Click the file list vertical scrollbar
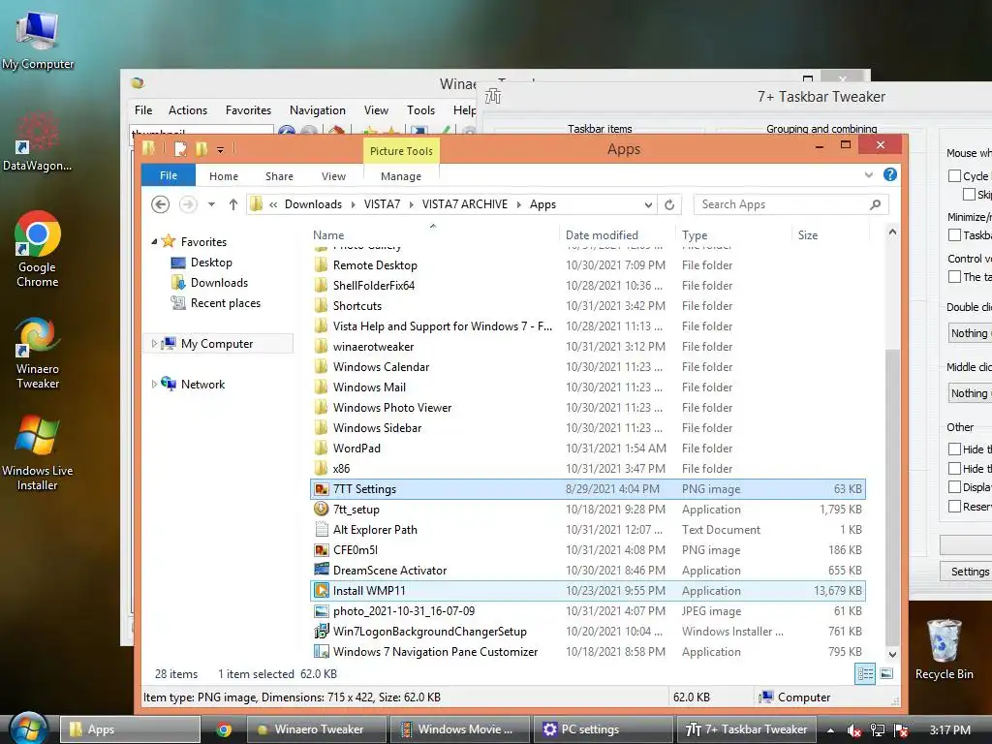Viewport: 992px width, 744px height. 892,497
